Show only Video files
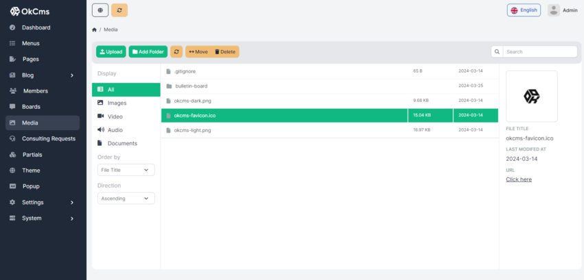The image size is (584, 280). tap(115, 116)
